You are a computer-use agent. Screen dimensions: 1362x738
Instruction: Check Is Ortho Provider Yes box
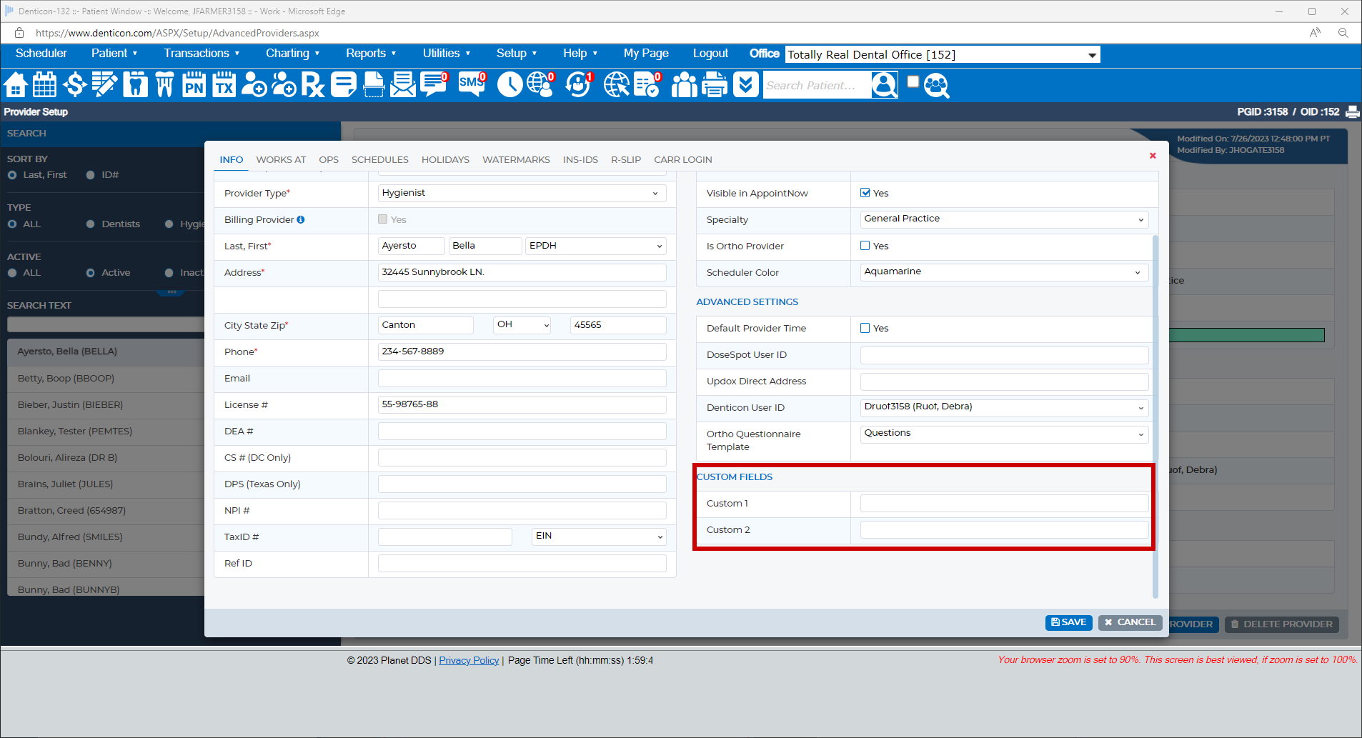pyautogui.click(x=865, y=246)
